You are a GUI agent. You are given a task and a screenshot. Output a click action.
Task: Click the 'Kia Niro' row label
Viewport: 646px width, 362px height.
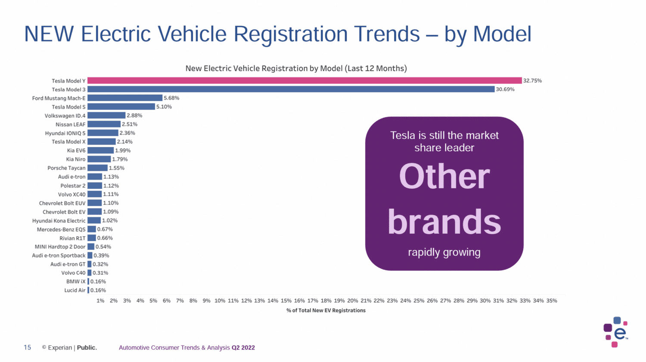coord(76,159)
